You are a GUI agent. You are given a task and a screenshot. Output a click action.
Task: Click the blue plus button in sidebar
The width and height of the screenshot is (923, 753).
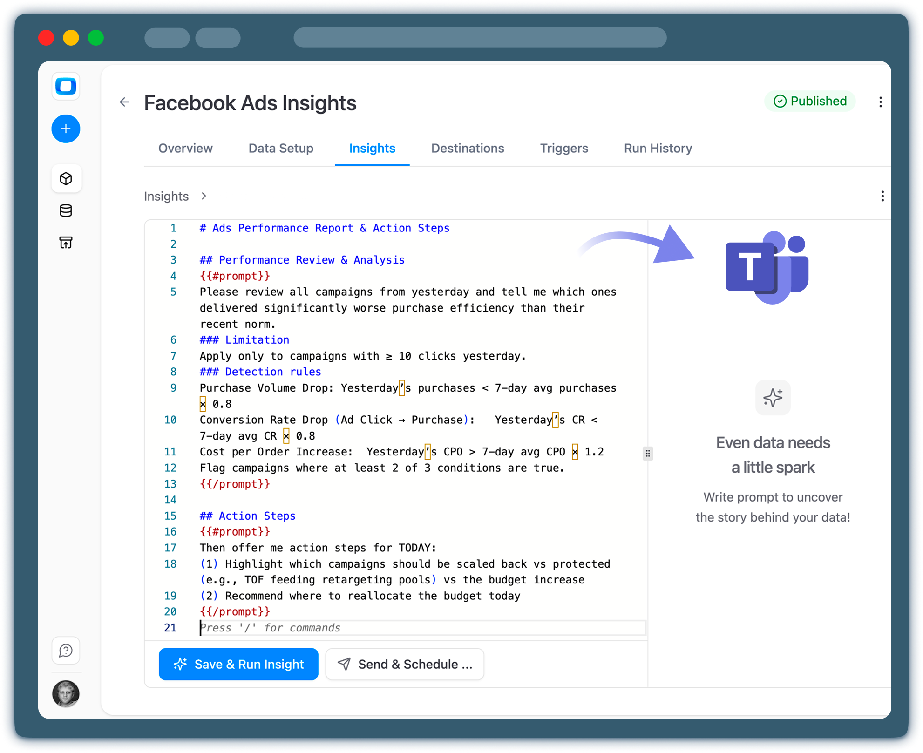tap(66, 129)
